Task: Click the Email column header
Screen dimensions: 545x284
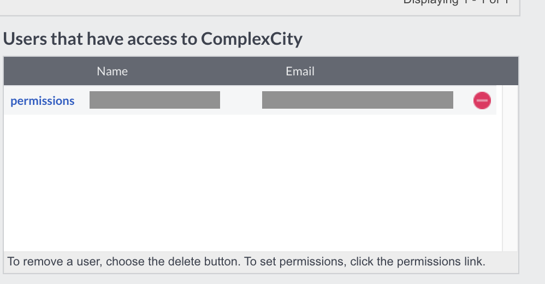Action: pyautogui.click(x=300, y=71)
